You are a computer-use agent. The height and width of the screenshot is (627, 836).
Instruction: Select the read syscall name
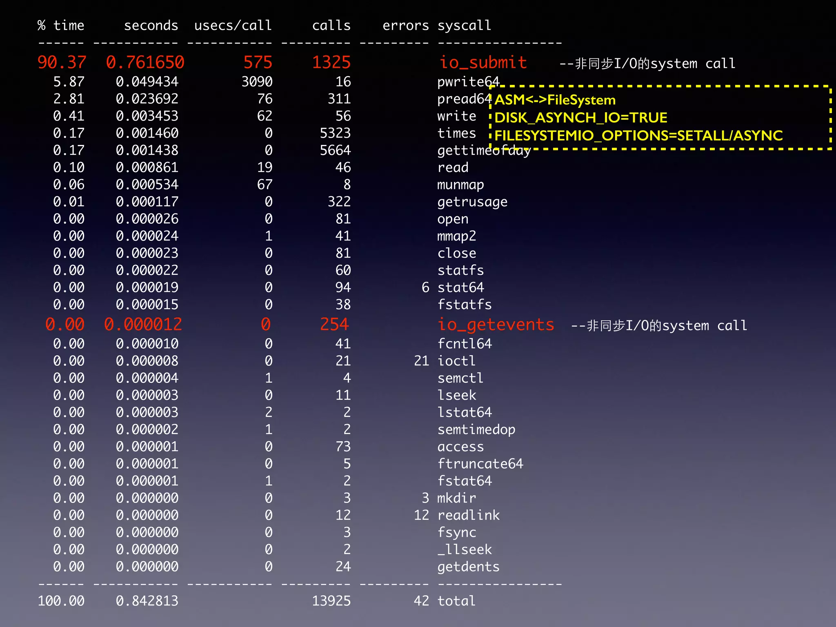tap(453, 167)
